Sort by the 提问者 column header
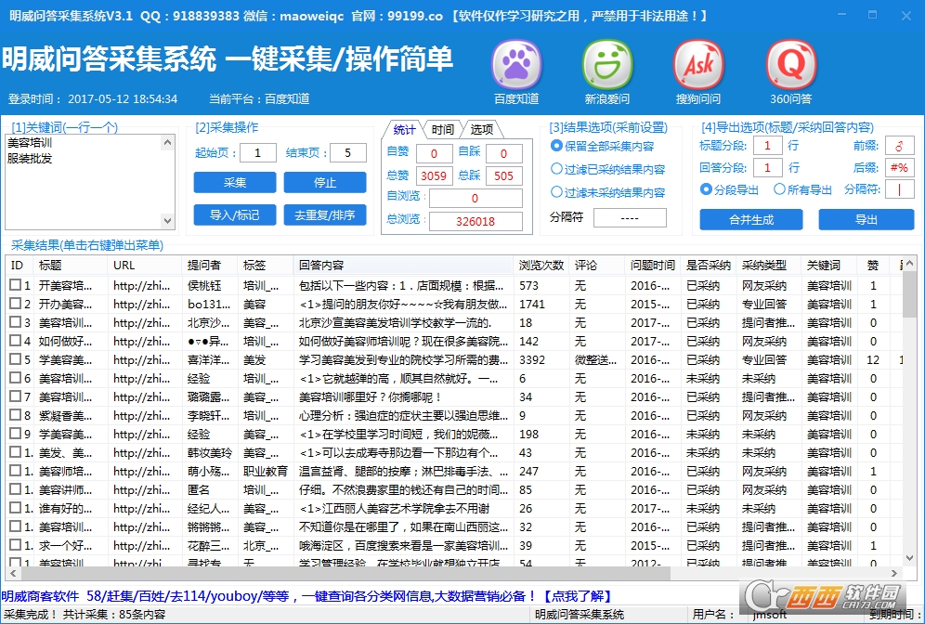Screen dimensions: 925x624 (209, 265)
